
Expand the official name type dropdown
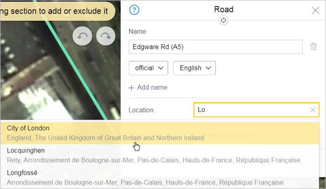point(149,68)
